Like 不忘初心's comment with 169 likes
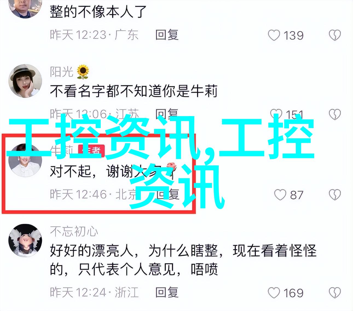This screenshot has width=353, height=311. click(x=274, y=293)
